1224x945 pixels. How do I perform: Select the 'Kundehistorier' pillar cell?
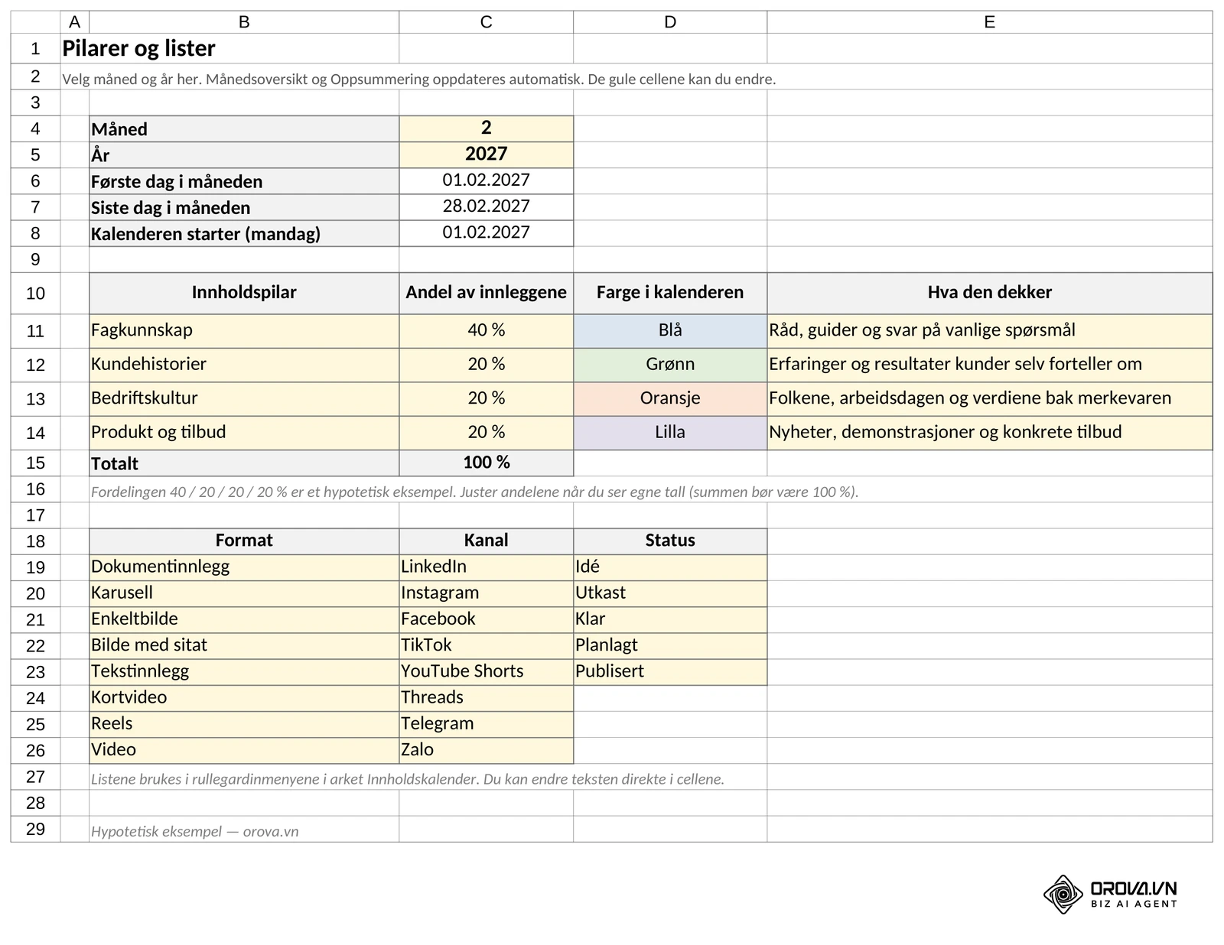click(244, 365)
